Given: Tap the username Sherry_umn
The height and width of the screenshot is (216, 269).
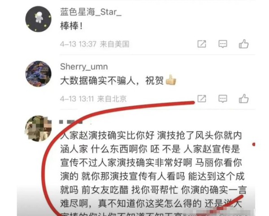Looking at the screenshot, I should coord(84,66).
